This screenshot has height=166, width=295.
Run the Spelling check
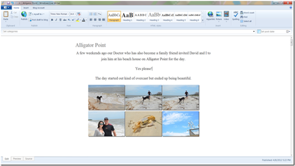[236, 16]
